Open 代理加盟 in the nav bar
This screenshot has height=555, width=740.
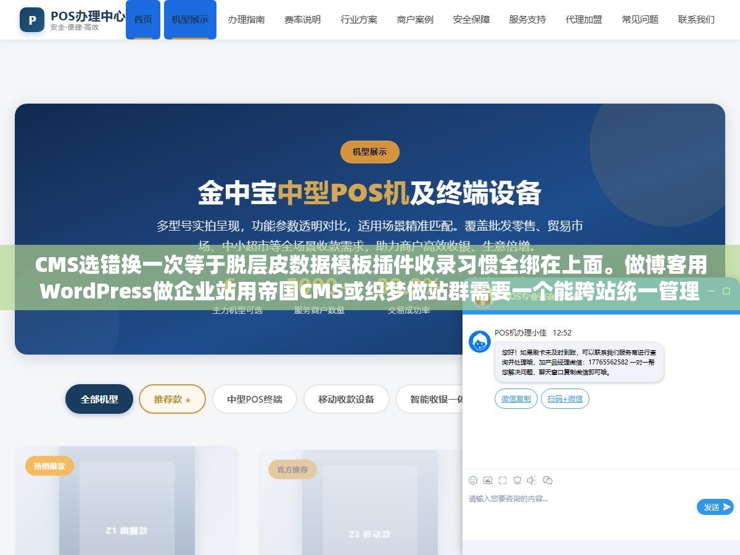click(584, 20)
